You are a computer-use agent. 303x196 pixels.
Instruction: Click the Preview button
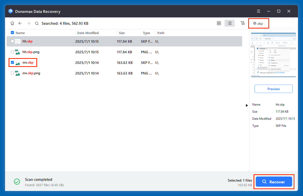pyautogui.click(x=273, y=89)
